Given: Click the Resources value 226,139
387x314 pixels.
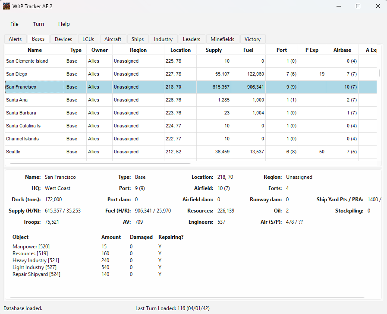Looking at the screenshot, I should pos(226,211).
